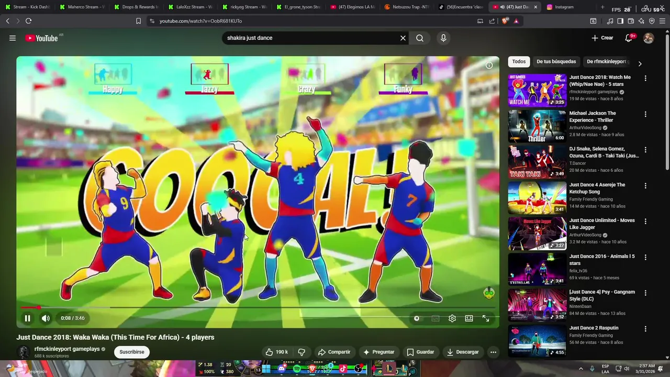Click the Compartir share button
Image resolution: width=670 pixels, height=377 pixels.
[334, 352]
